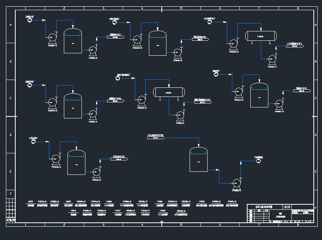Select the vertical tank in grid zone C2
The width and height of the screenshot is (322, 240).
(73, 106)
